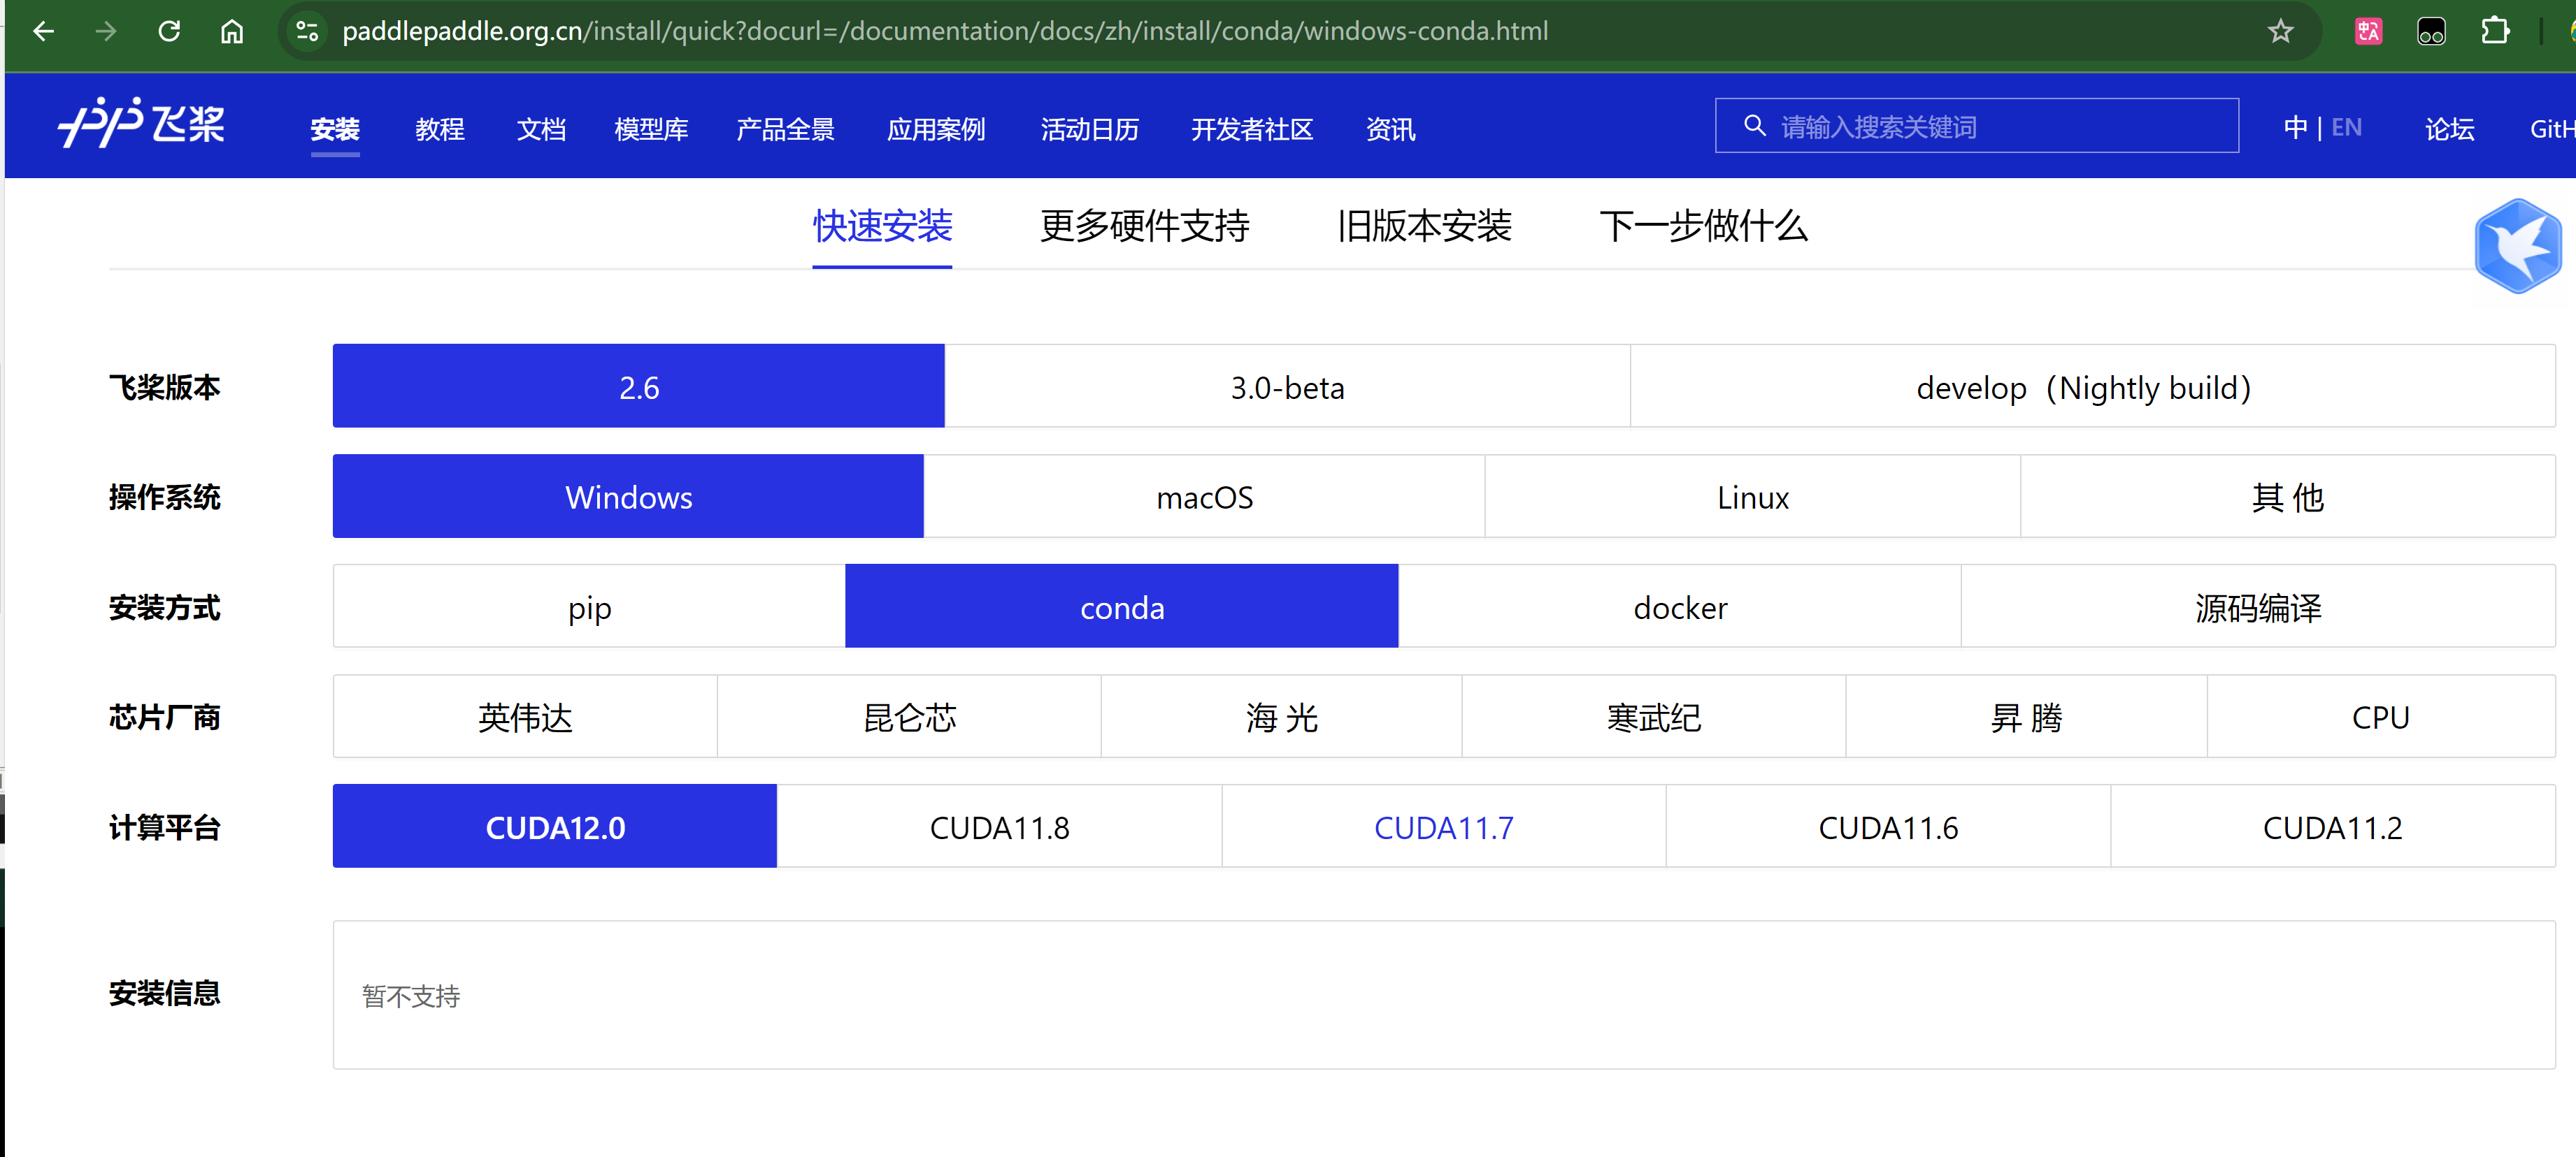
Task: Select Paddle version 2.6
Action: 639,386
